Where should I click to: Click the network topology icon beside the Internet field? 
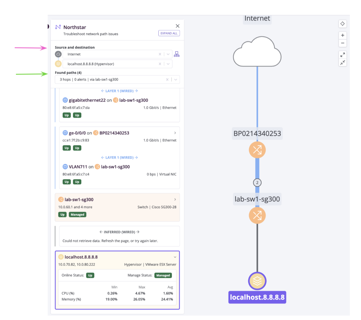point(176,54)
